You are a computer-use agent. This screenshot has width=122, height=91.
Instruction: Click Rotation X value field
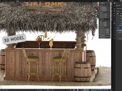pyautogui.click(x=103, y=14)
